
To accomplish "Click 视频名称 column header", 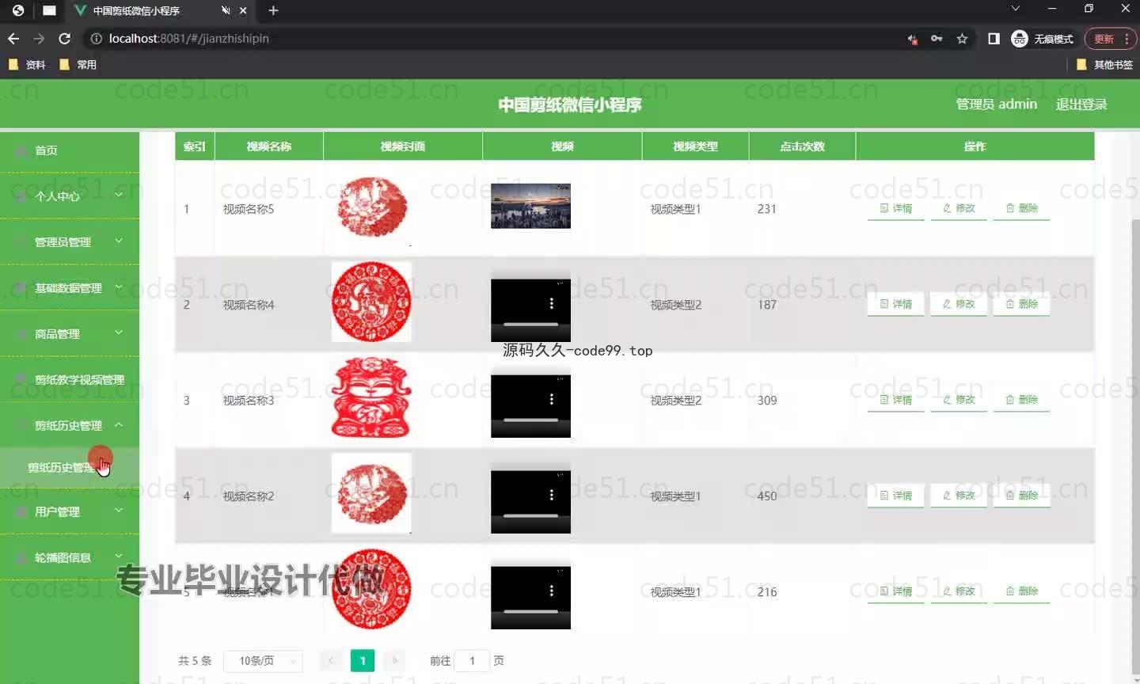I will 268,146.
